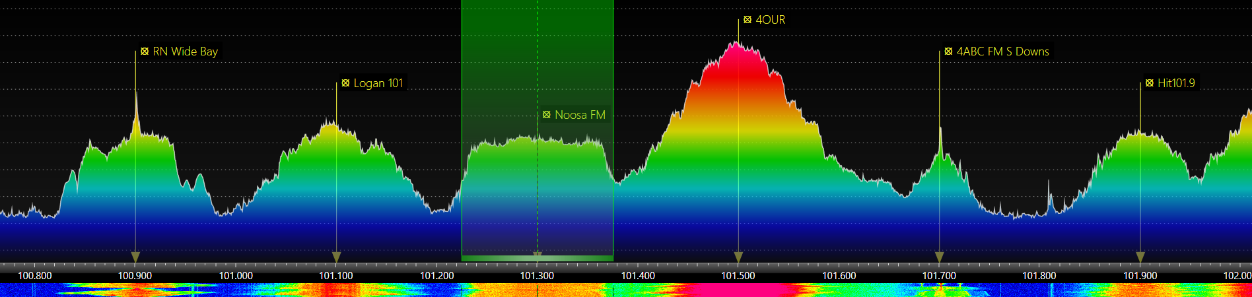Select the arrow marker at 101.100
1252x297 pixels.
[336, 257]
